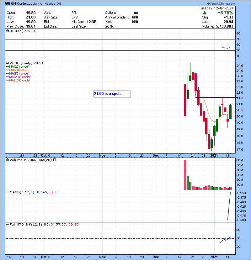
Task: Click the volume bars icon beside Volume 5.73M
Action: 7,160
